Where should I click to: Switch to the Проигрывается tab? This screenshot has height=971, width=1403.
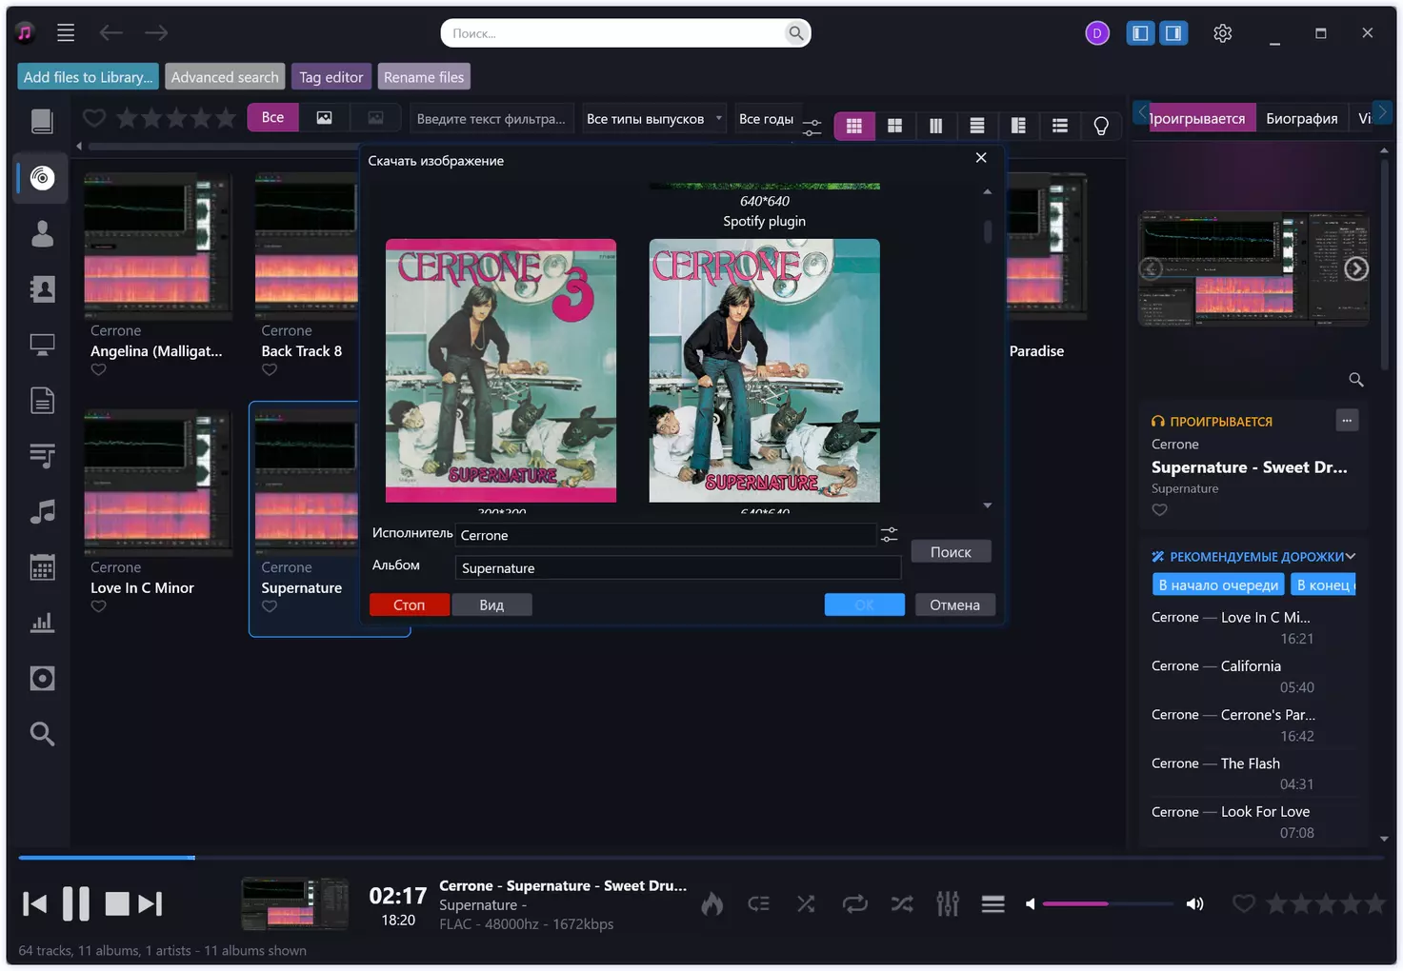tap(1202, 118)
